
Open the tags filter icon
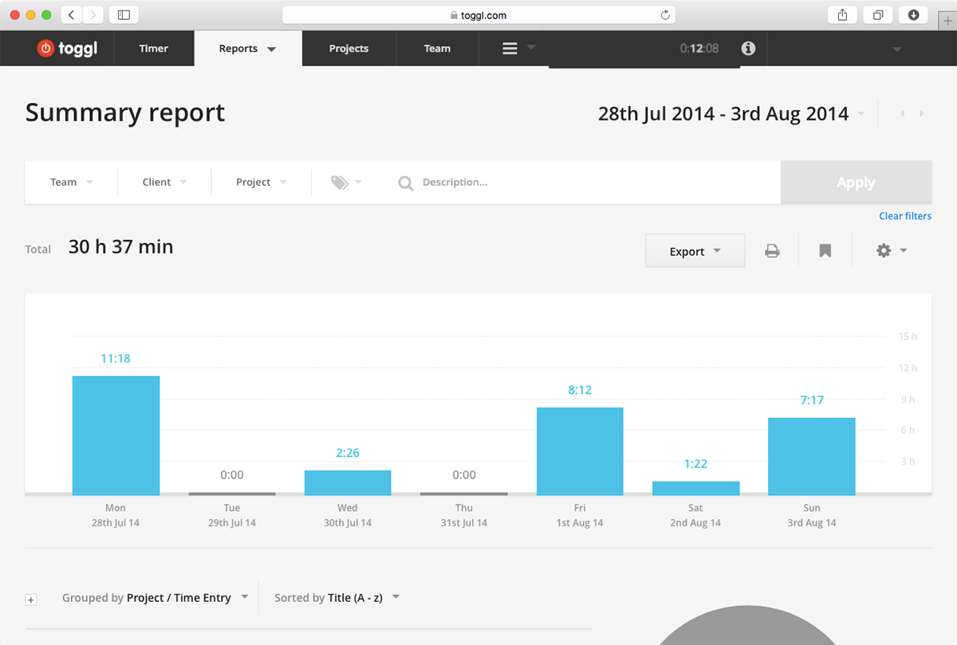tap(341, 183)
